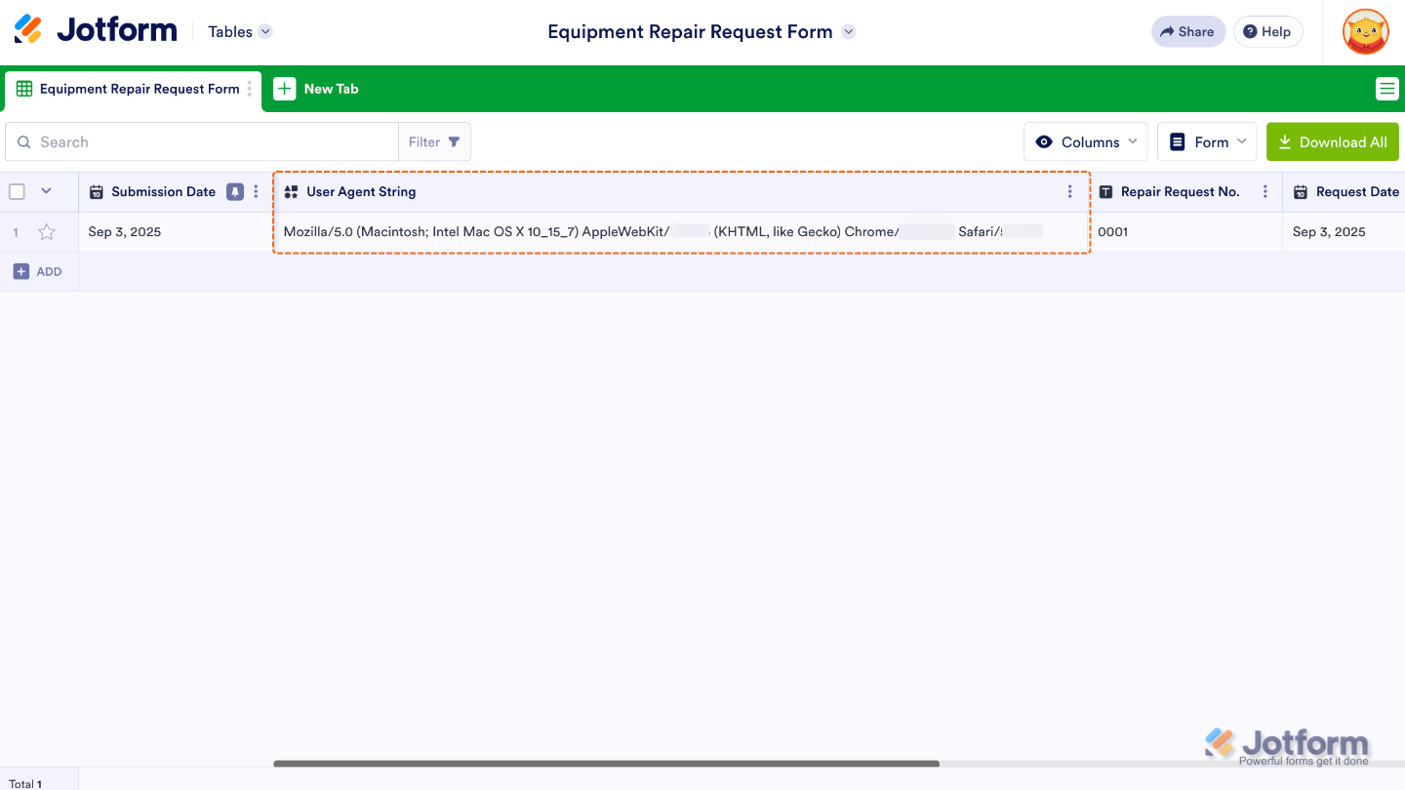Open the Columns dropdown
Image resolution: width=1405 pixels, height=790 pixels.
(1085, 141)
